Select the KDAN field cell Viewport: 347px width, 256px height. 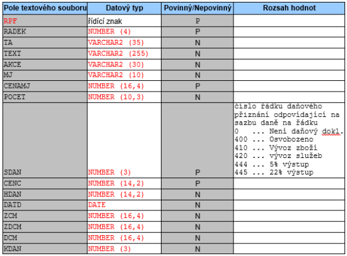[x=45, y=248]
